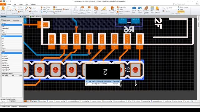The image size is (200, 112).
Task: Open the Snap Grid combo box
Action: click(x=172, y=8)
